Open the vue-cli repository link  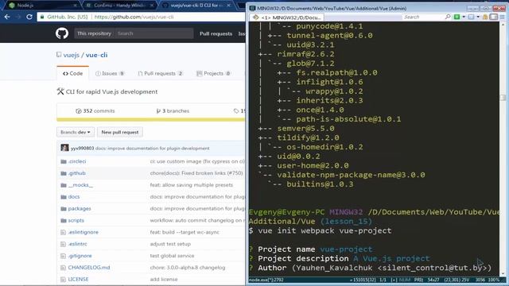point(96,55)
